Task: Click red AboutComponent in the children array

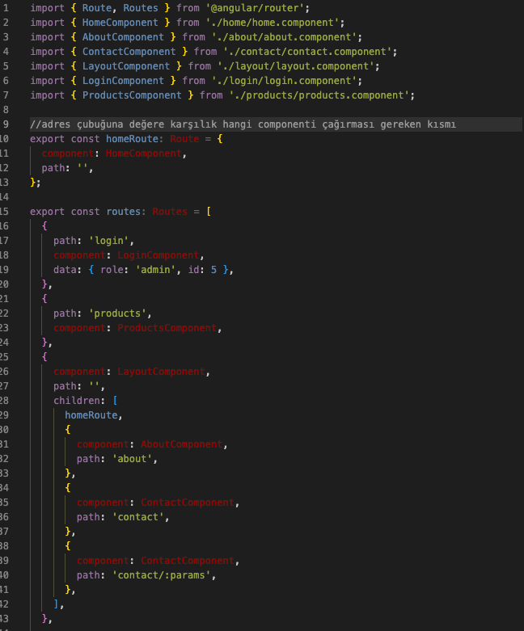Action: tap(181, 444)
